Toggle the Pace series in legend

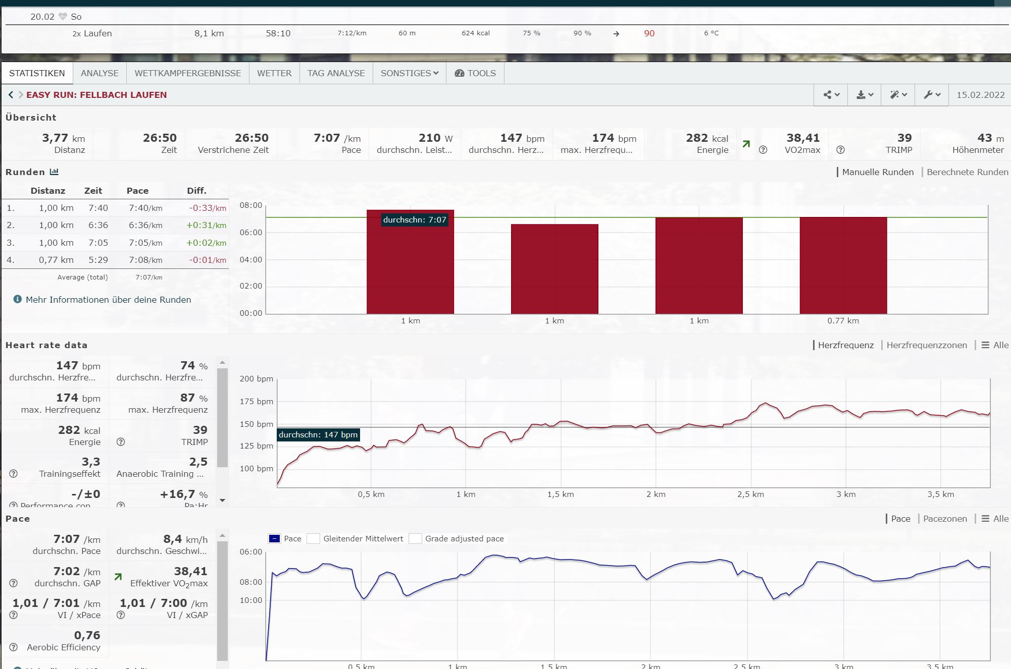click(274, 539)
